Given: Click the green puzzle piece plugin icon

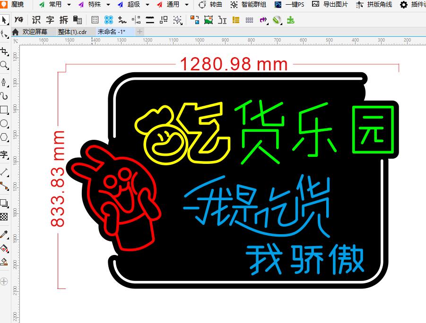Looking at the screenshot, I should 291,20.
